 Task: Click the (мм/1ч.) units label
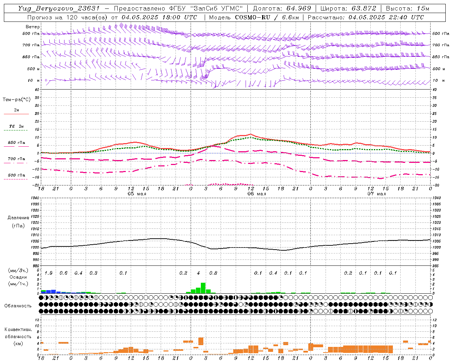[18, 284]
